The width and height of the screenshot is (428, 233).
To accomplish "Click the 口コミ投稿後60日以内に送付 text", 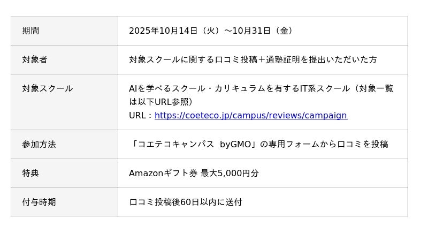I will [x=186, y=202].
